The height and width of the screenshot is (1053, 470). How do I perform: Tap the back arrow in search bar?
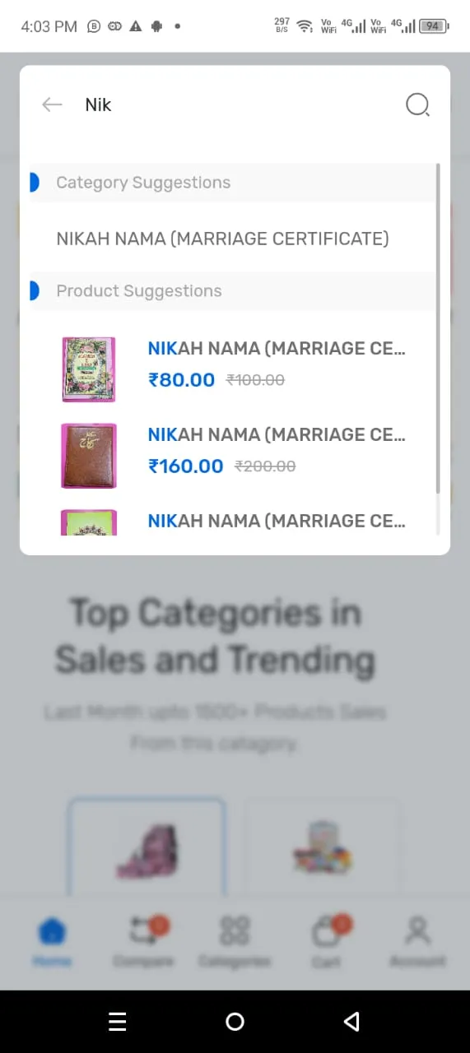click(x=52, y=104)
